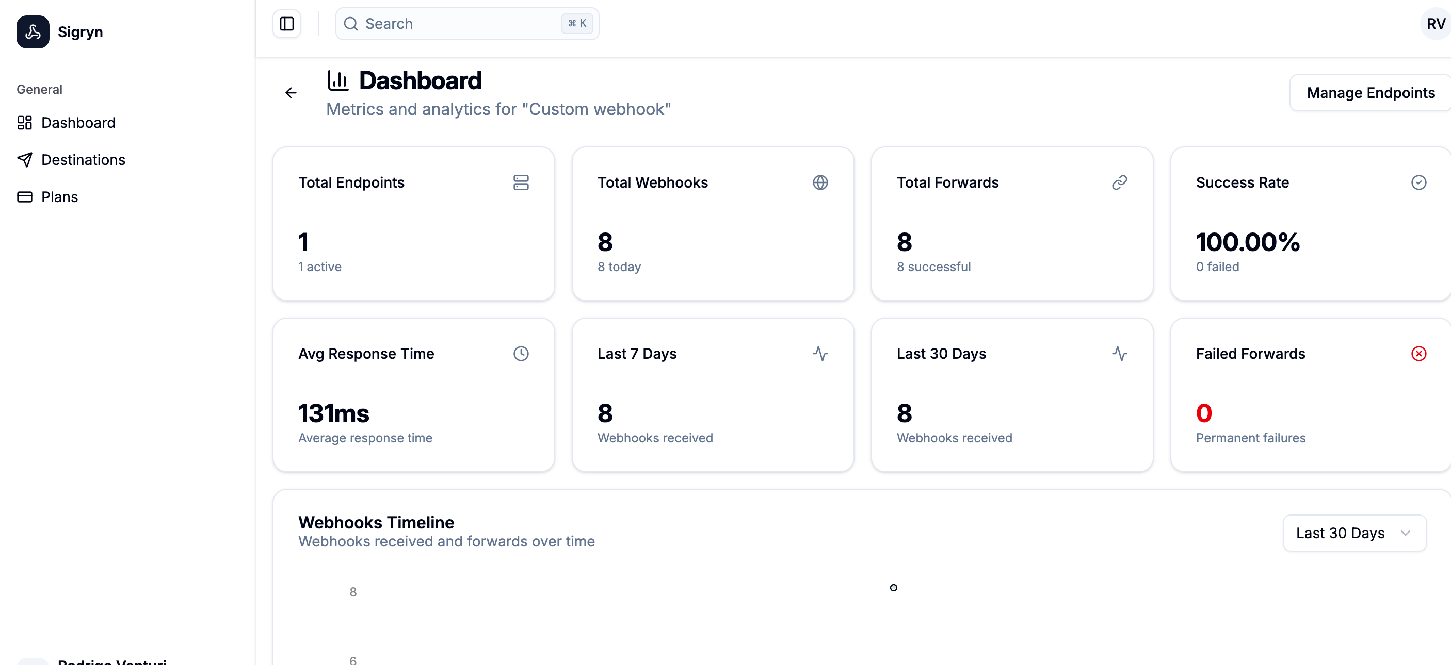Screen dimensions: 1451x665
Task: Select the Dashboard grid icon in sidebar
Action: (25, 122)
